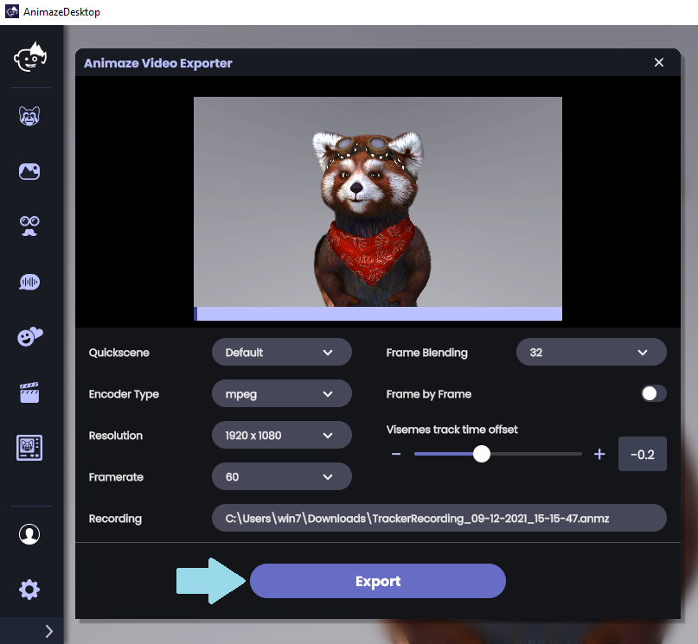Open the user account profile icon
The height and width of the screenshot is (644, 698).
pos(29,534)
